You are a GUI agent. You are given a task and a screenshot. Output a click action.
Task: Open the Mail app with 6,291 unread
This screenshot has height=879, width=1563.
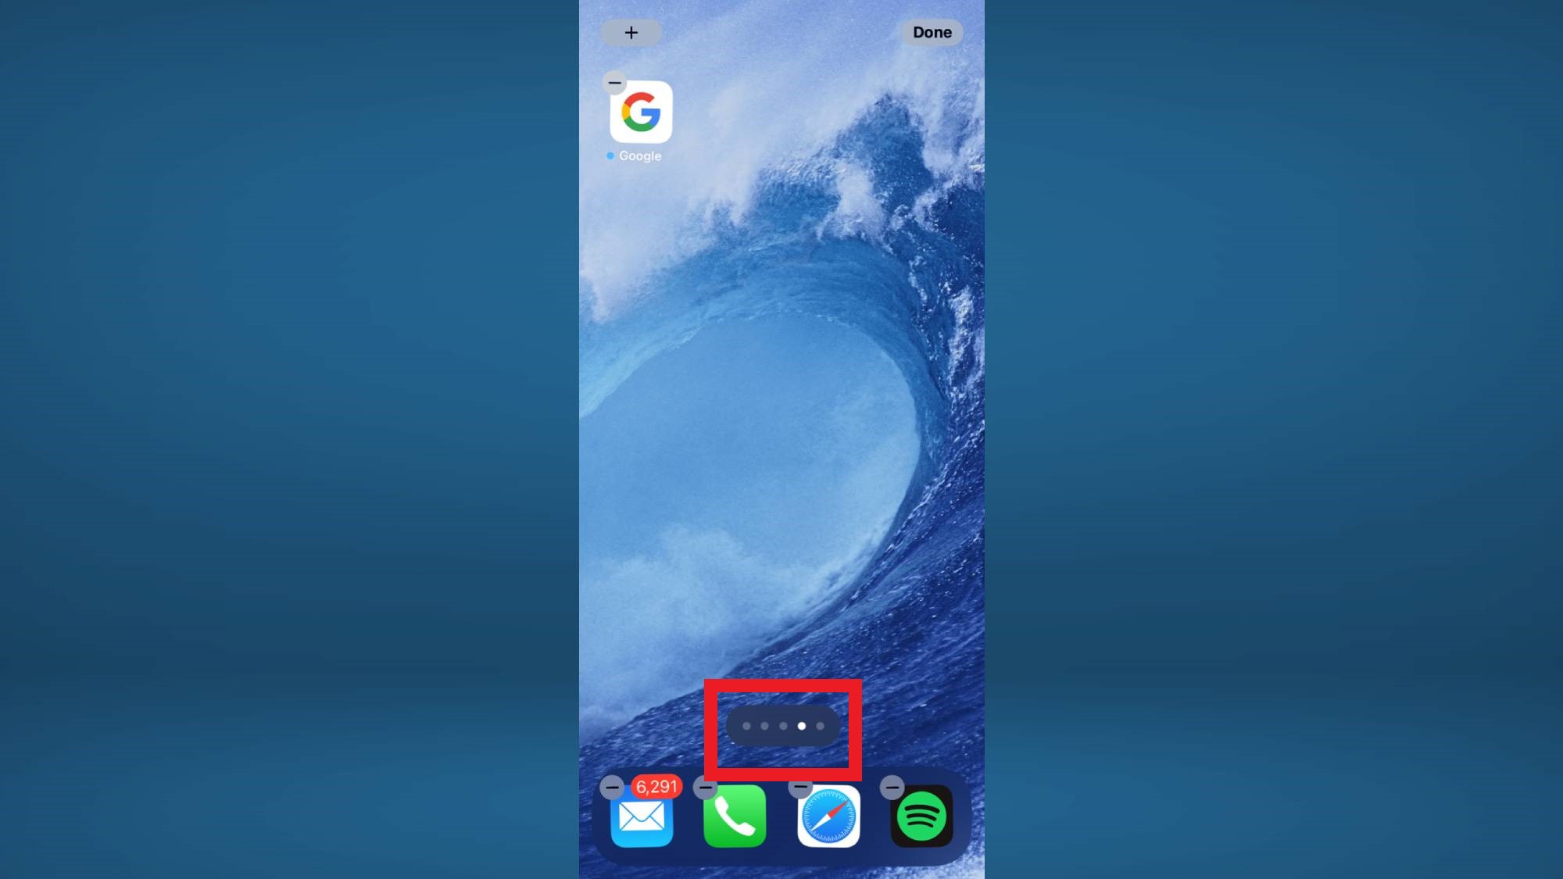(x=640, y=816)
